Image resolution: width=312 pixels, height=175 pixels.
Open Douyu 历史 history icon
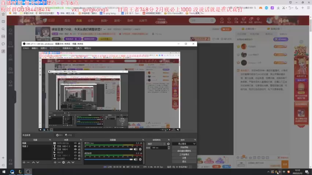[222, 20]
